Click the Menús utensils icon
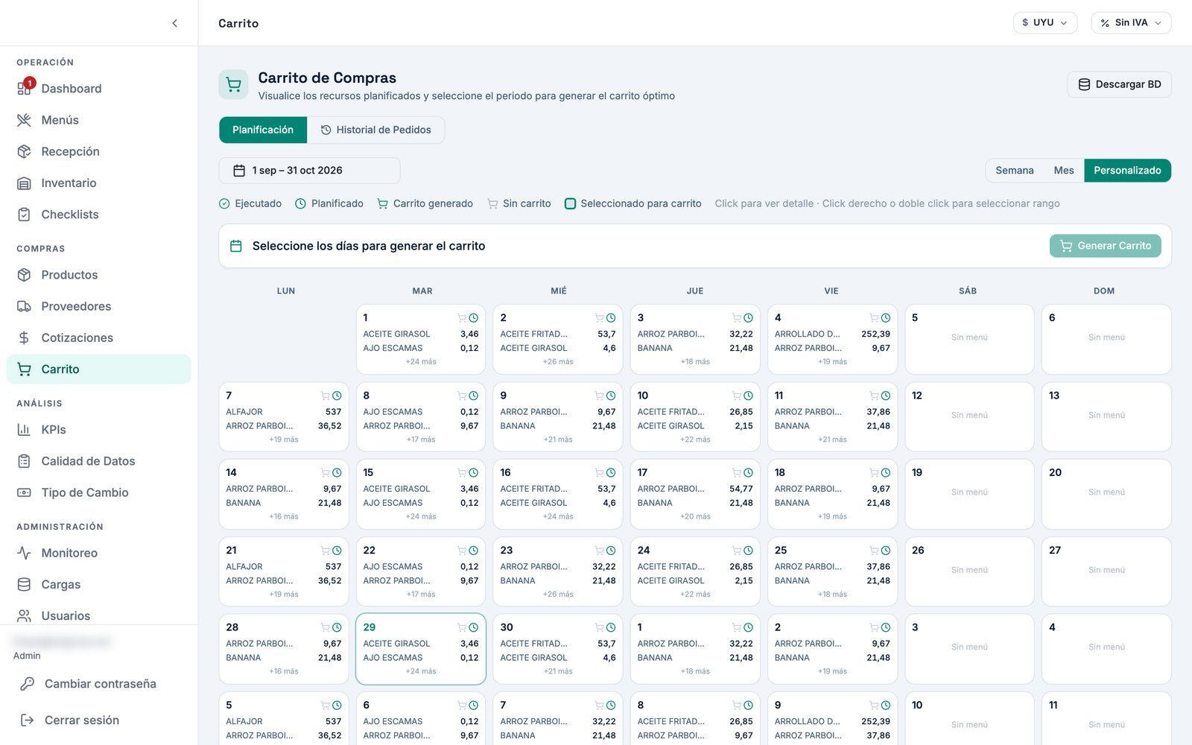Screen dimensions: 1192x745 pos(25,120)
